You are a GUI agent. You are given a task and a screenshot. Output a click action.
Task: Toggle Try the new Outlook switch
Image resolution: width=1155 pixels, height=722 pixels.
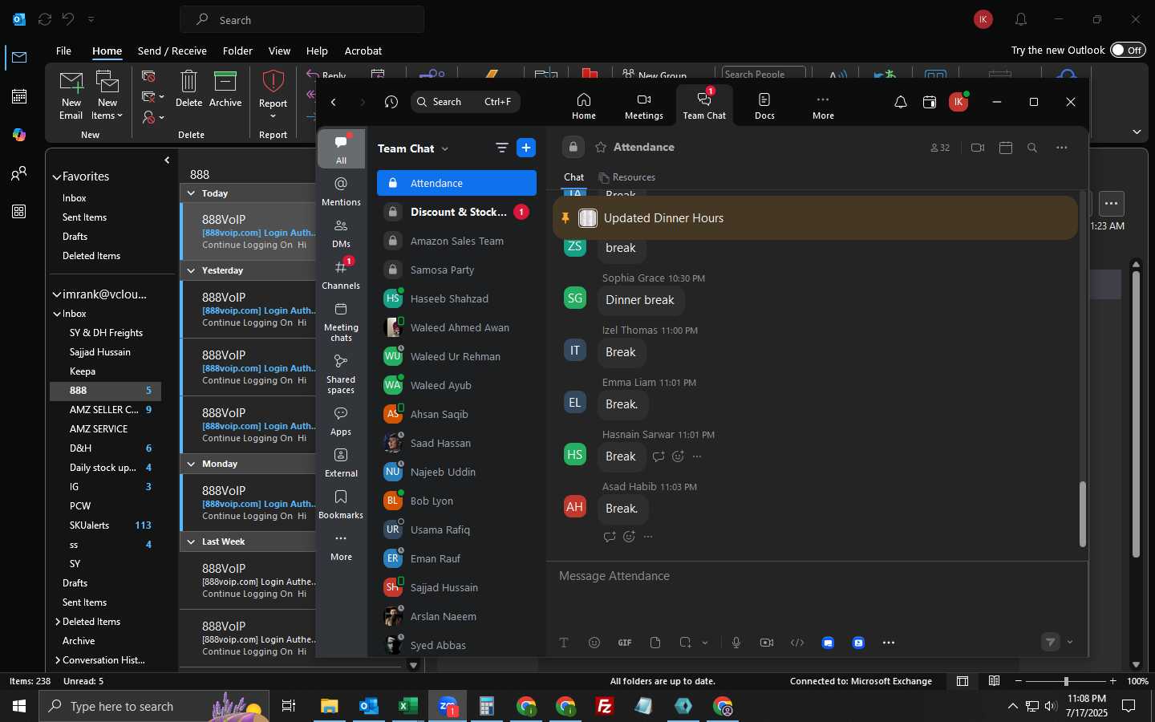pyautogui.click(x=1128, y=50)
